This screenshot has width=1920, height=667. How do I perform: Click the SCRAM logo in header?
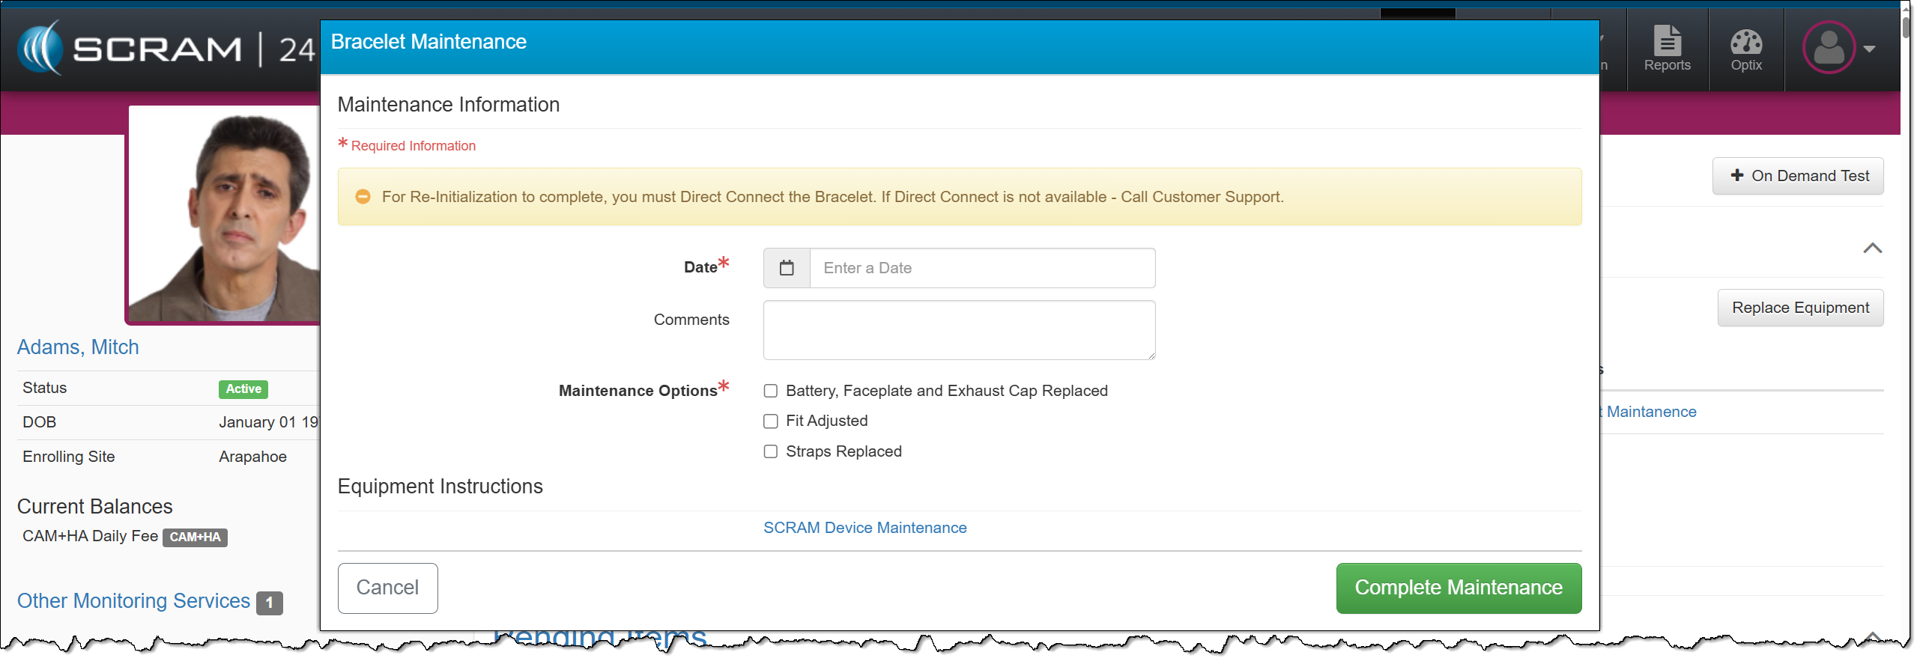[129, 49]
